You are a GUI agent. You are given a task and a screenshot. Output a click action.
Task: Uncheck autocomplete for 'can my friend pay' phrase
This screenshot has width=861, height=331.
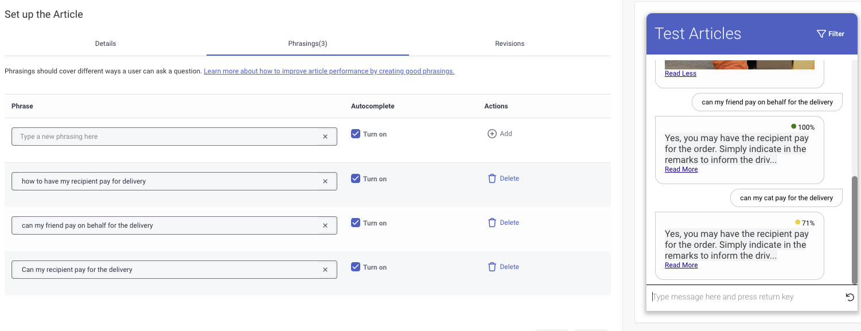[x=356, y=223]
